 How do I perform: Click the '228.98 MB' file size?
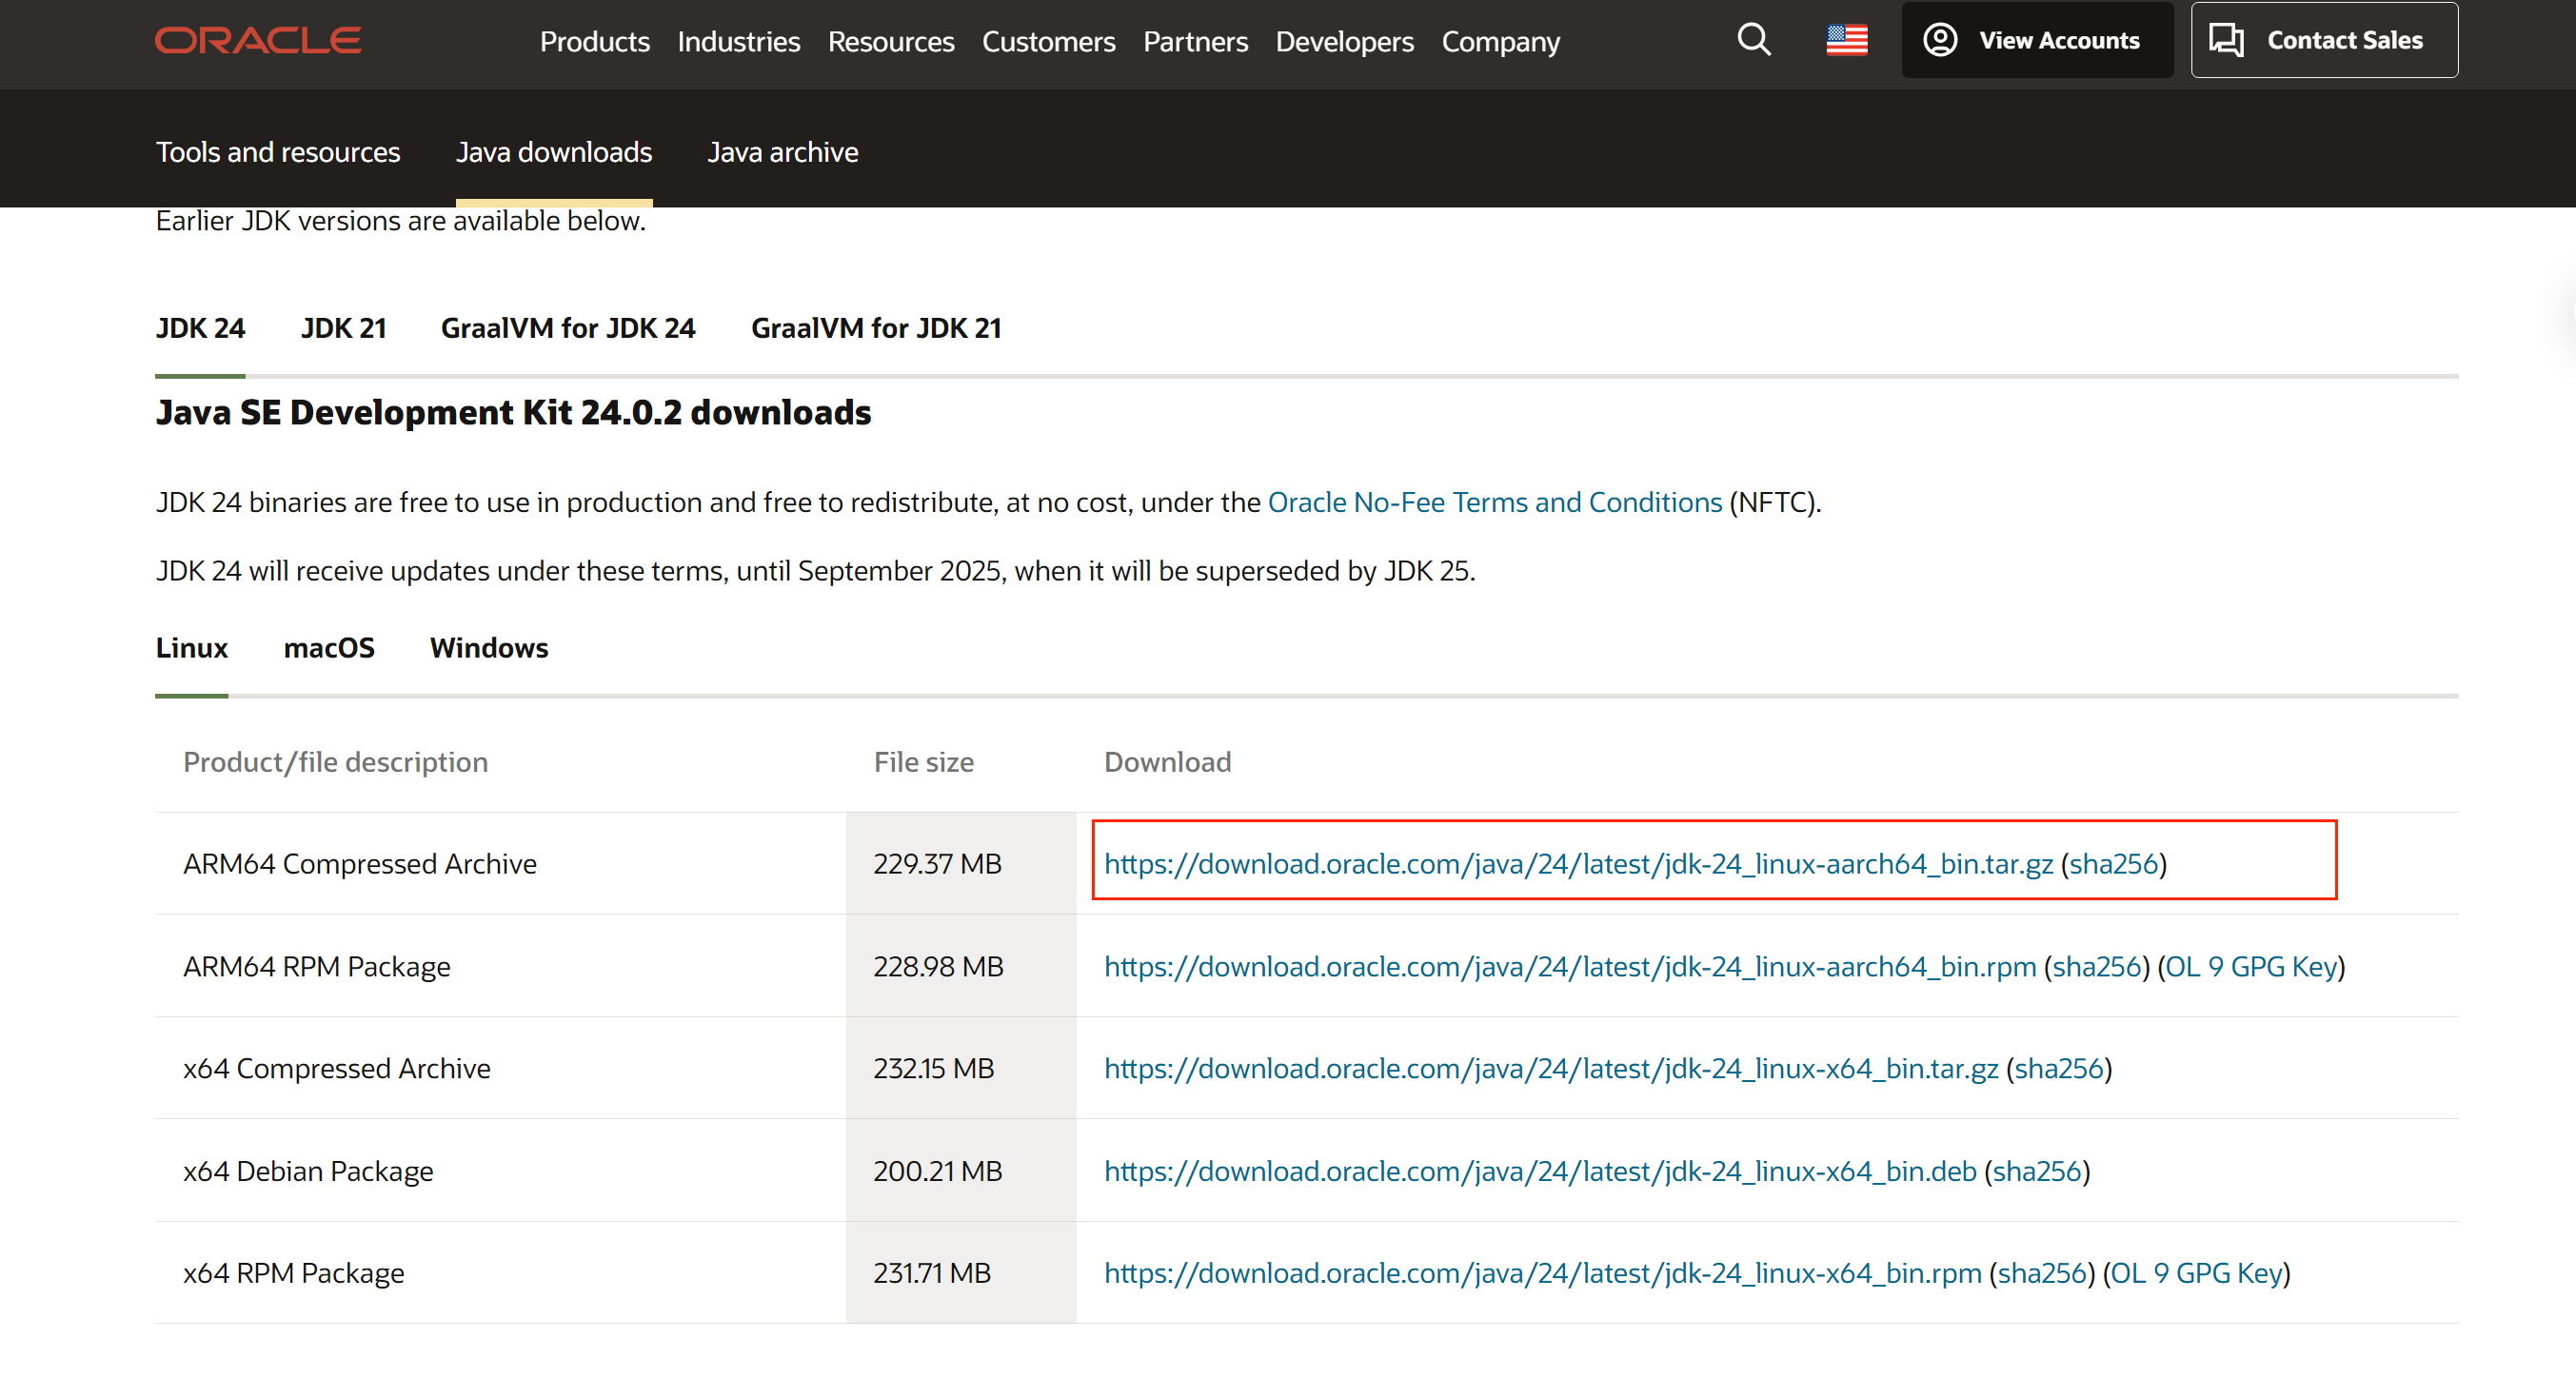tap(938, 967)
